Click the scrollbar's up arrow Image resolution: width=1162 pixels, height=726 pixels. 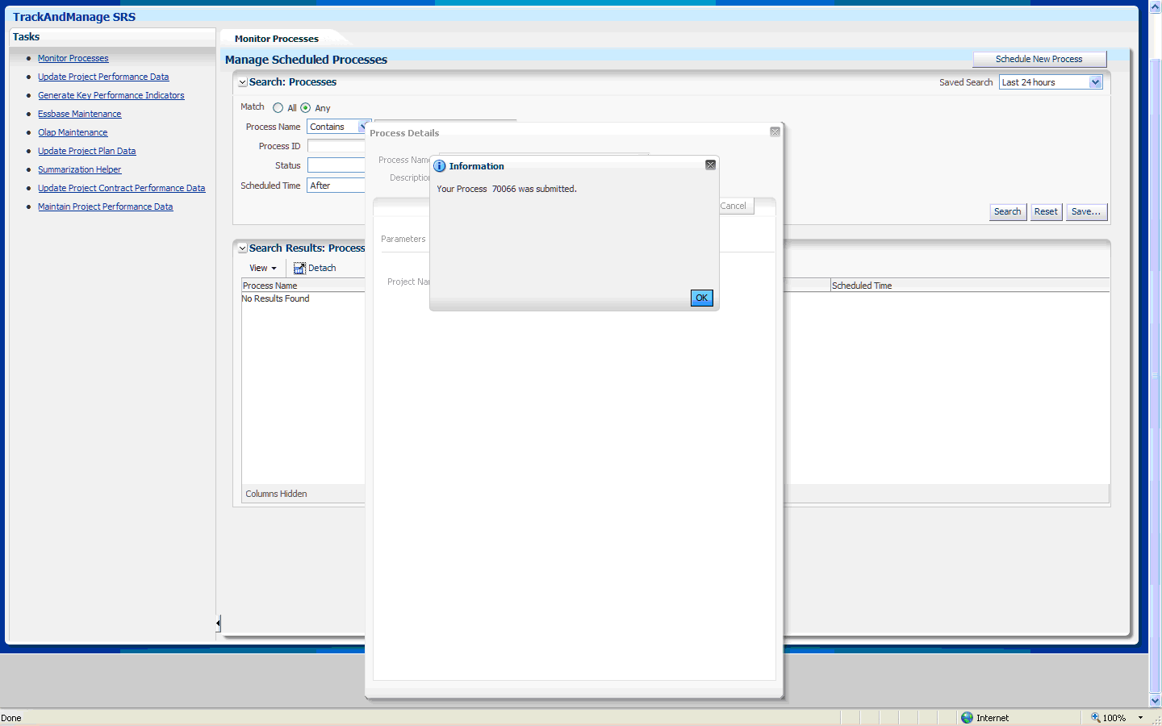1154,6
